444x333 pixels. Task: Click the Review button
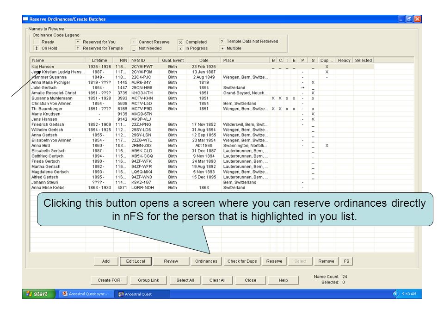(x=171, y=261)
